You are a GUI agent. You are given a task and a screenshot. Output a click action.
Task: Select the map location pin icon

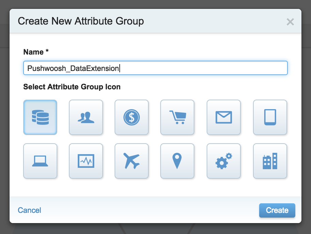pyautogui.click(x=177, y=161)
